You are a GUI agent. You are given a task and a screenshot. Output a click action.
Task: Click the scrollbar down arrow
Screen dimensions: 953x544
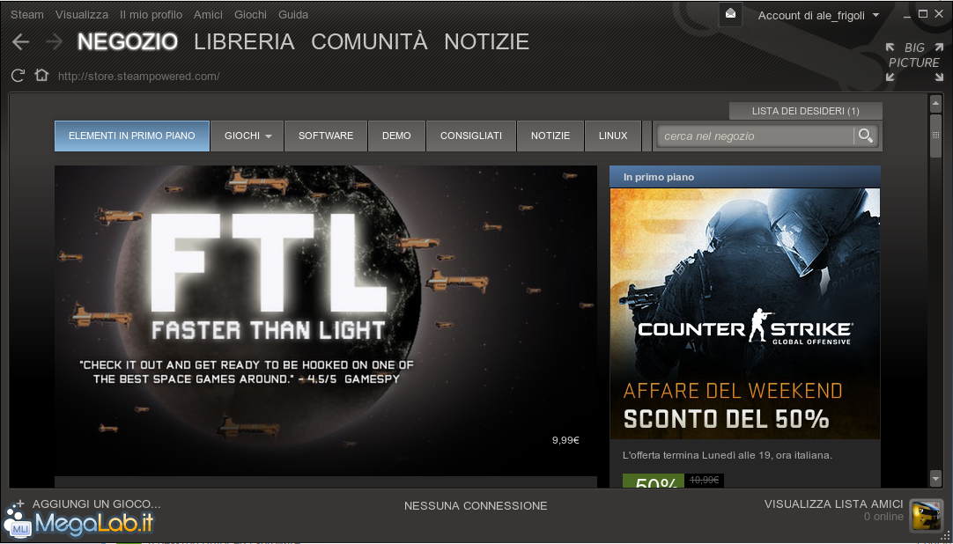click(x=935, y=479)
